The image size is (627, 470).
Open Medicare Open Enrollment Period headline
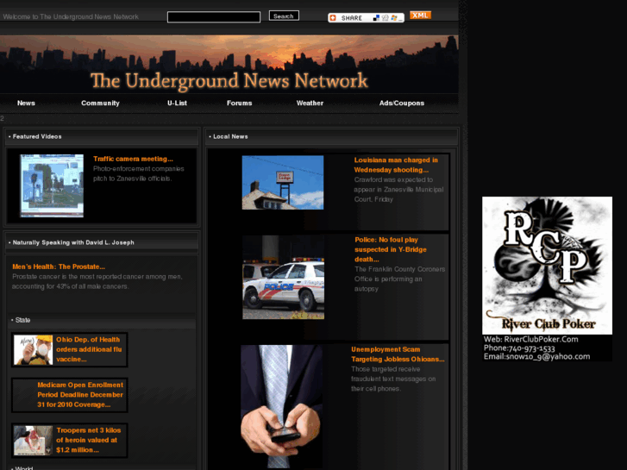coord(80,394)
